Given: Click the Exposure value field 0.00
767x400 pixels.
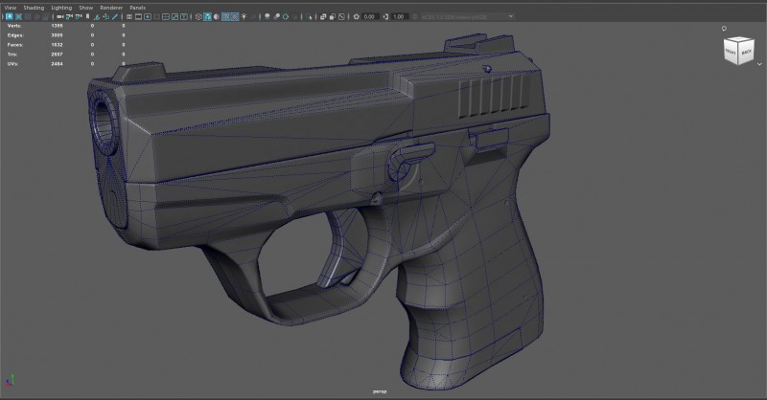Looking at the screenshot, I should (x=370, y=16).
